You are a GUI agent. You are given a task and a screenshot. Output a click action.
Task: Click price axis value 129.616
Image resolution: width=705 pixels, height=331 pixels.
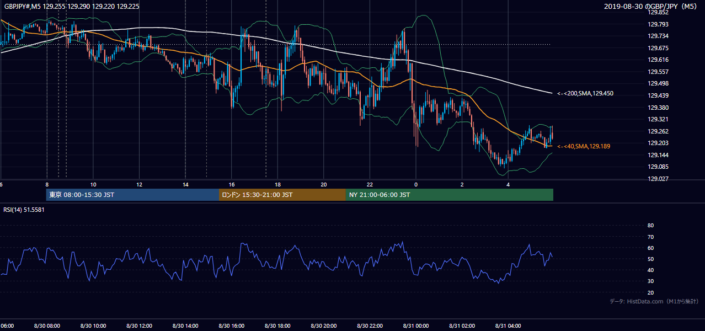pos(658,60)
